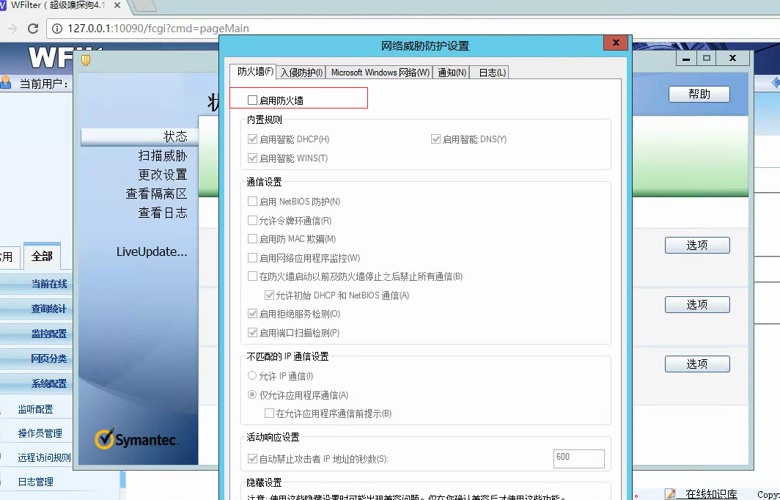Expand the 查询统计 sidebar section
Image resolution: width=780 pixels, height=500 pixels.
click(x=48, y=309)
